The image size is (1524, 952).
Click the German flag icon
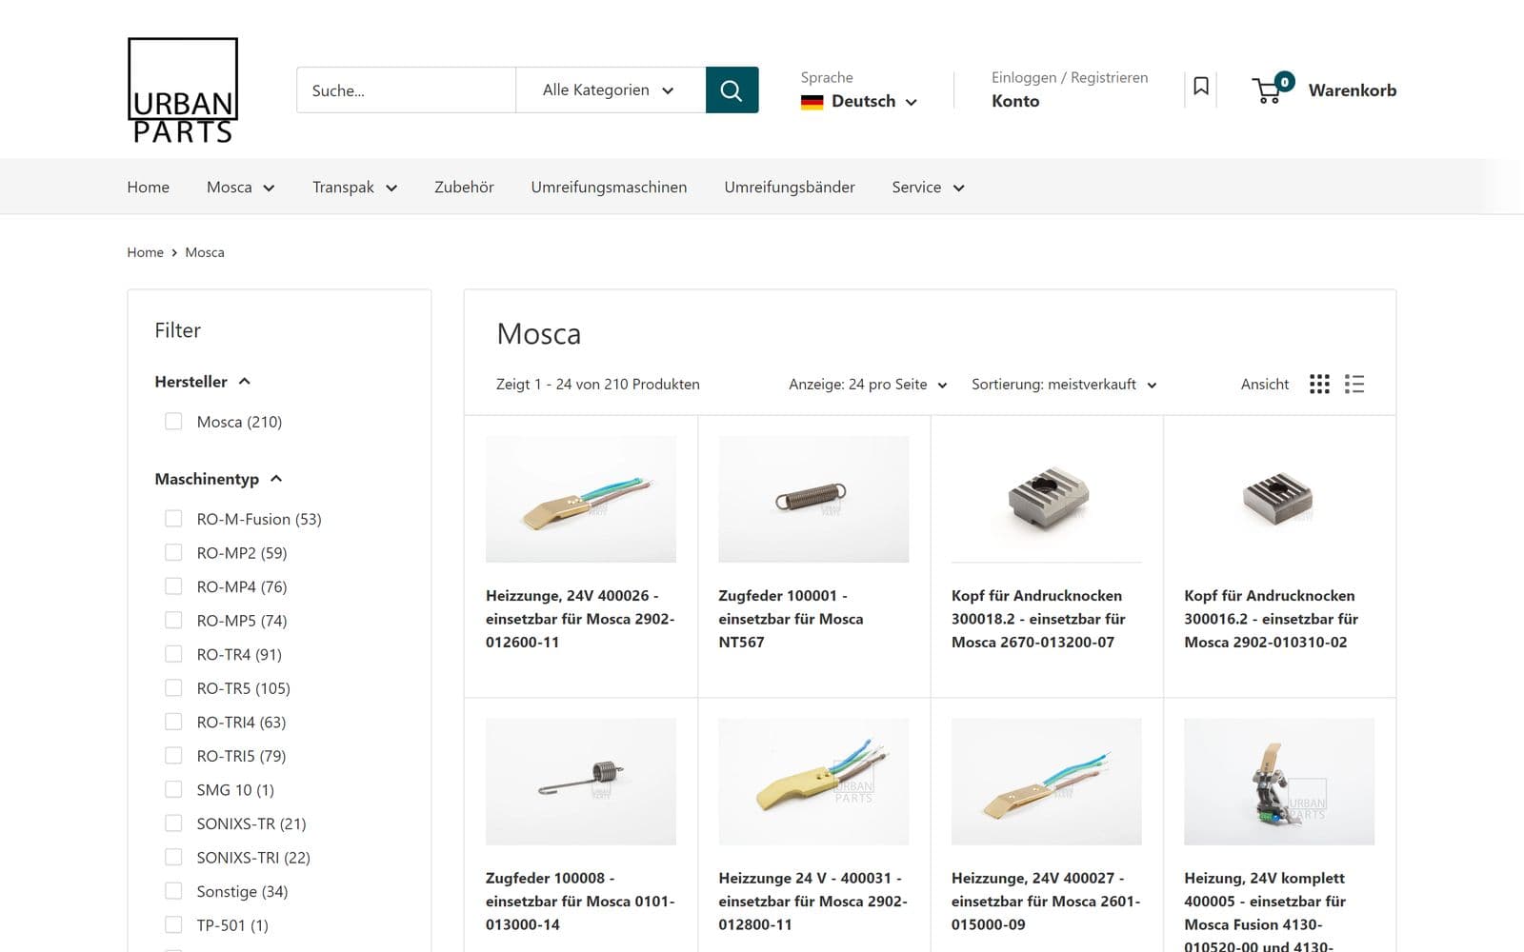[x=812, y=102]
